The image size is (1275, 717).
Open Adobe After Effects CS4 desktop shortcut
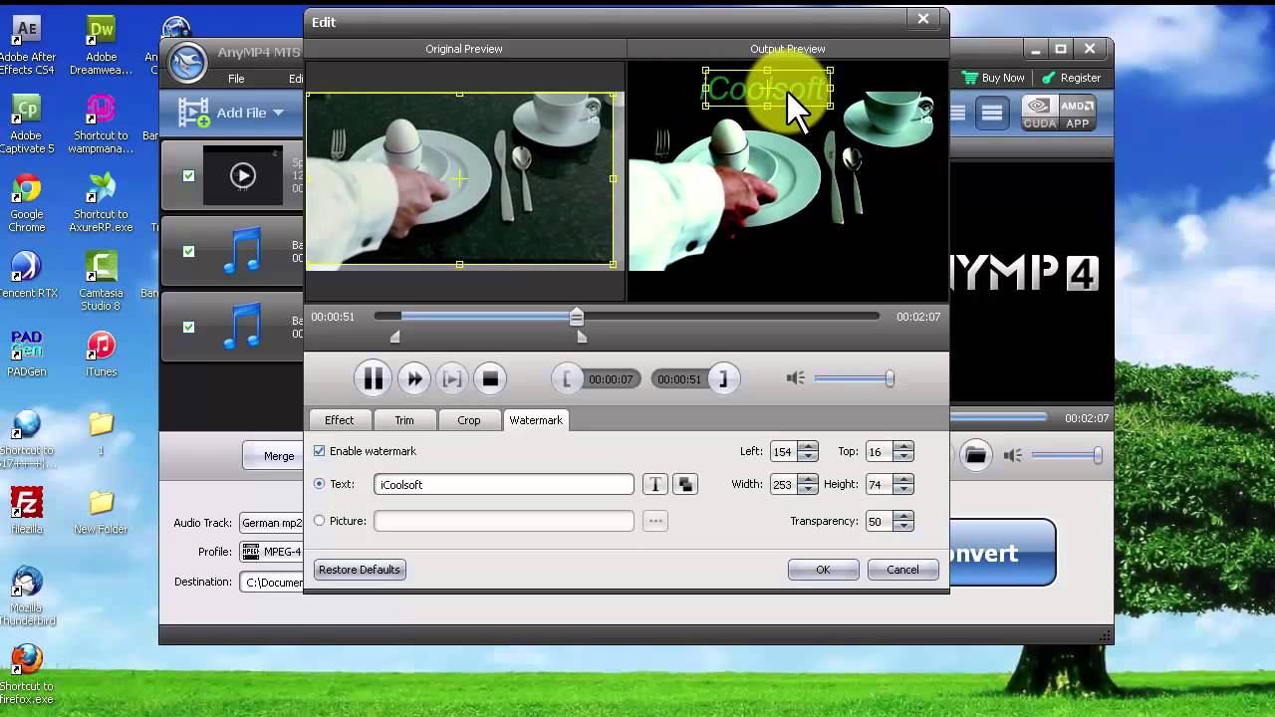click(x=27, y=45)
